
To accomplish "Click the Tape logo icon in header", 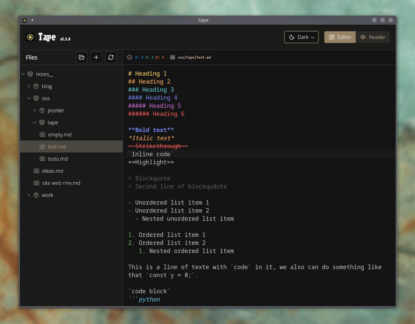I will [30, 37].
